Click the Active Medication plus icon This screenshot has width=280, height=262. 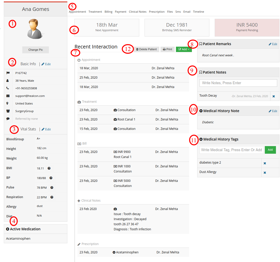coord(8,229)
